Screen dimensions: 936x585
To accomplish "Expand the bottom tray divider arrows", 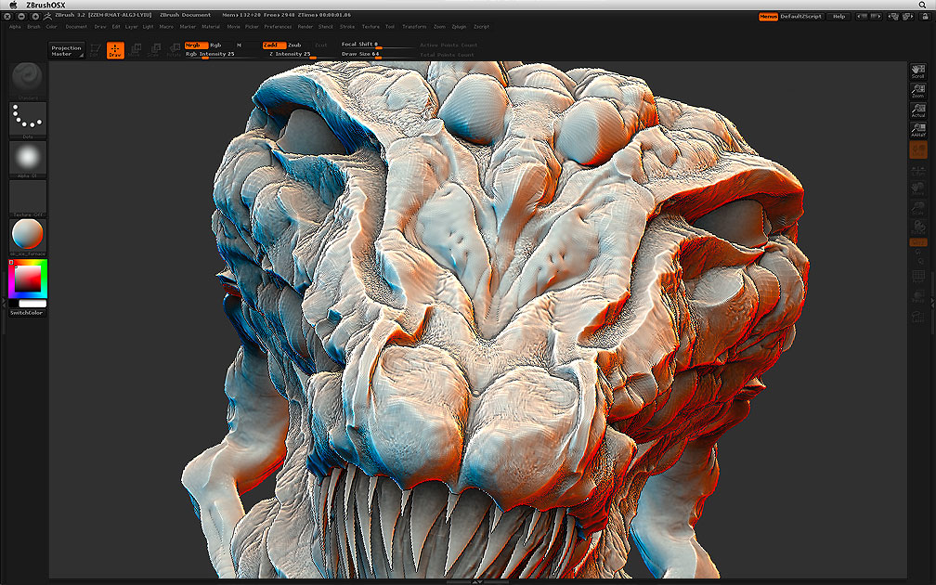I will pos(477,581).
